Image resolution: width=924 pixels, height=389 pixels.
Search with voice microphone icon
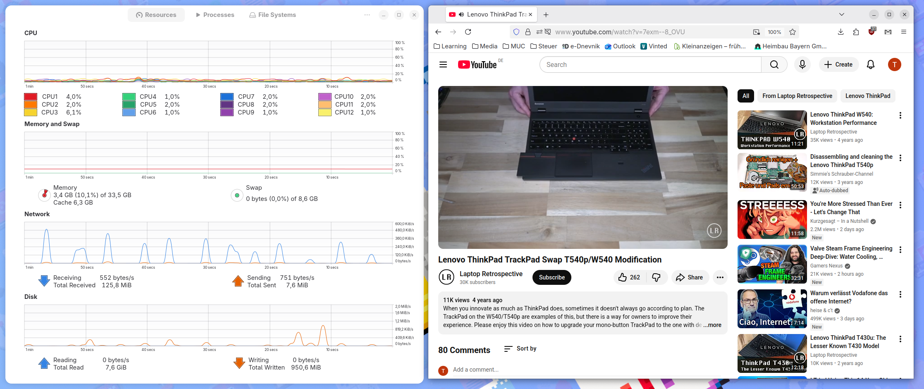point(802,64)
